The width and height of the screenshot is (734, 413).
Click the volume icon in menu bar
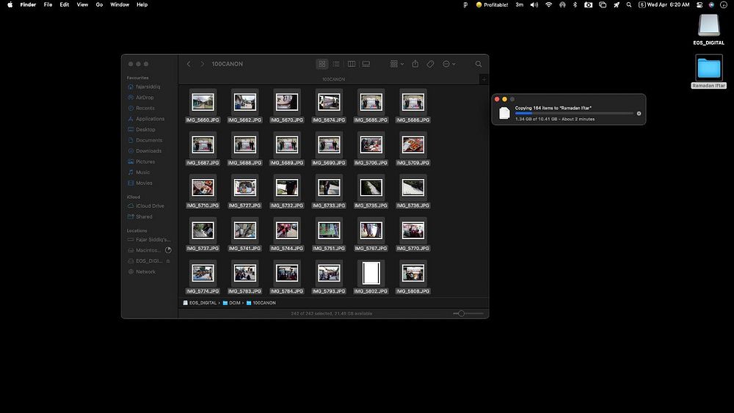click(x=534, y=4)
